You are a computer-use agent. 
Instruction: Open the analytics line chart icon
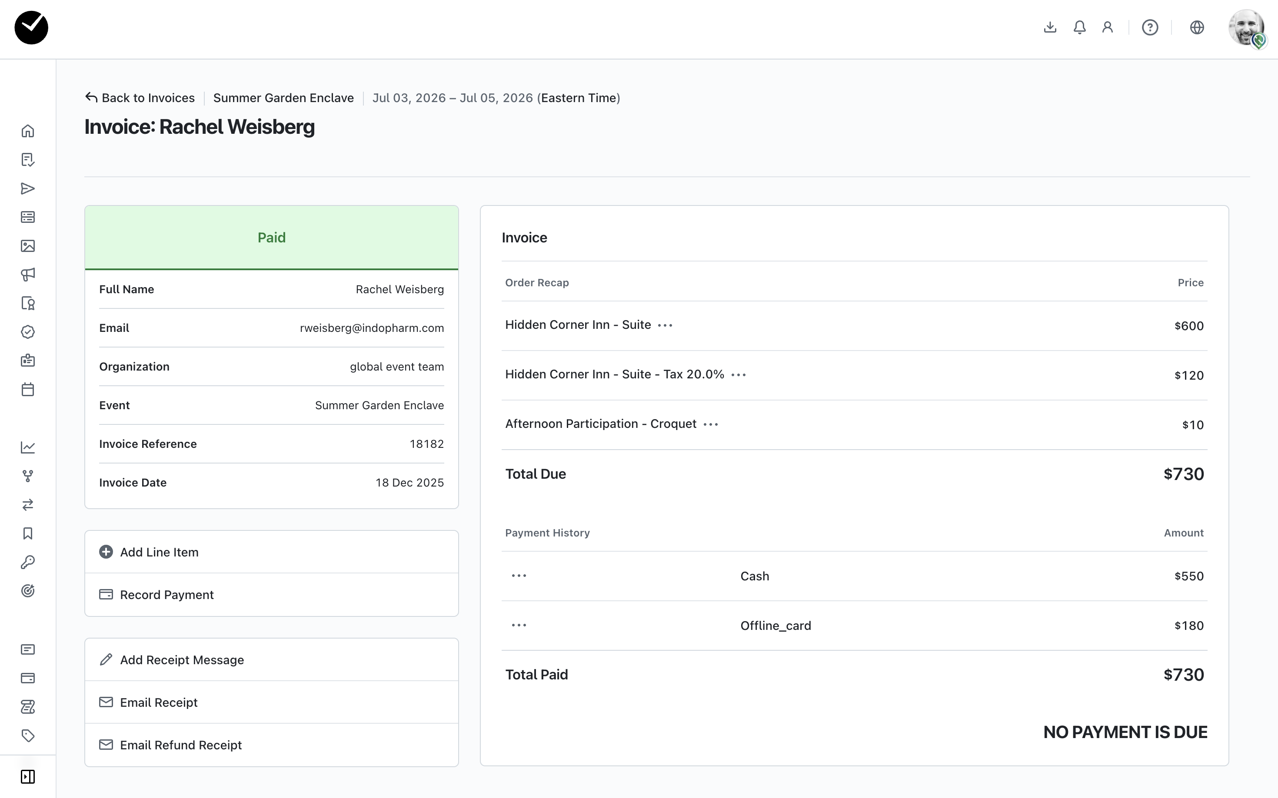click(27, 447)
